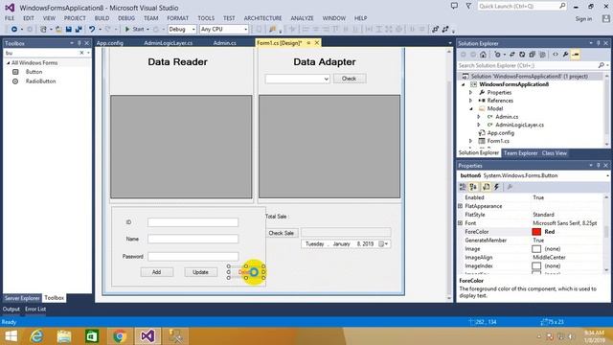613x345 pixels.
Task: Clear the Toolbox search text
Action: coord(81,53)
